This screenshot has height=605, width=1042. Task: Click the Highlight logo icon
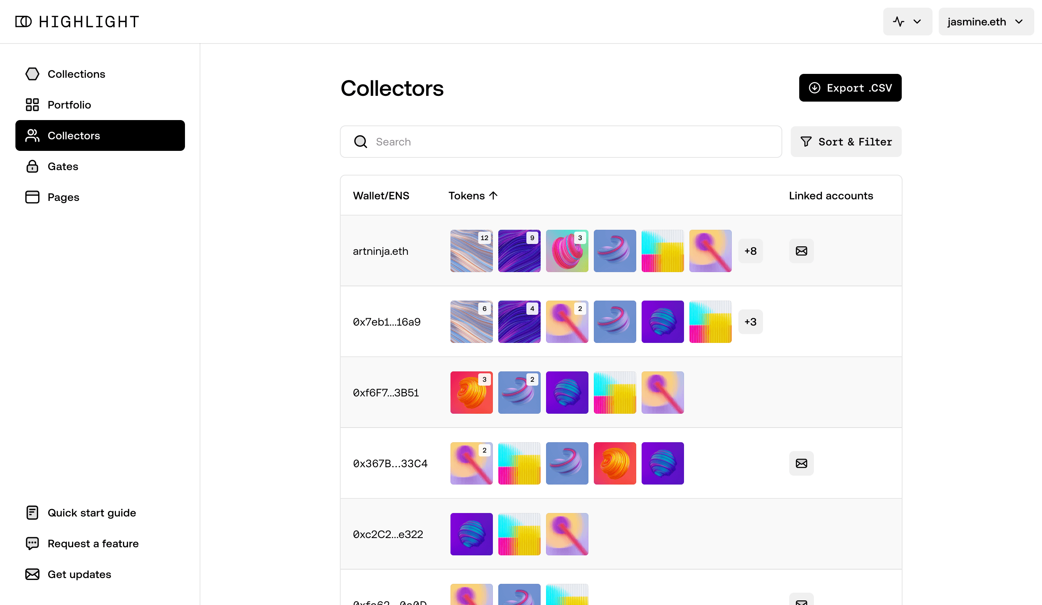coord(23,22)
